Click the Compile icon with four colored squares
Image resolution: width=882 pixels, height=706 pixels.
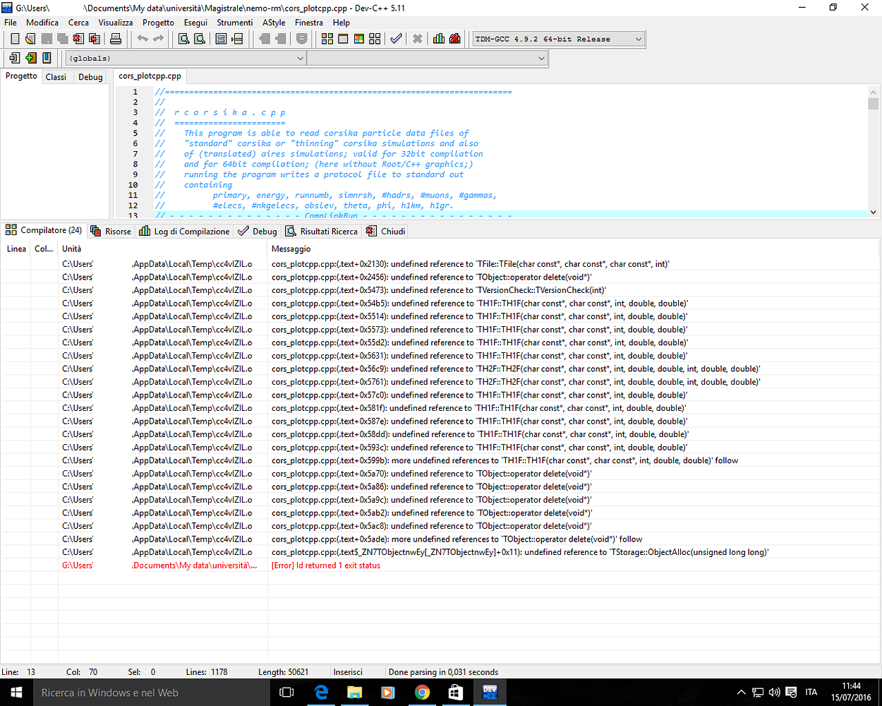(x=327, y=39)
